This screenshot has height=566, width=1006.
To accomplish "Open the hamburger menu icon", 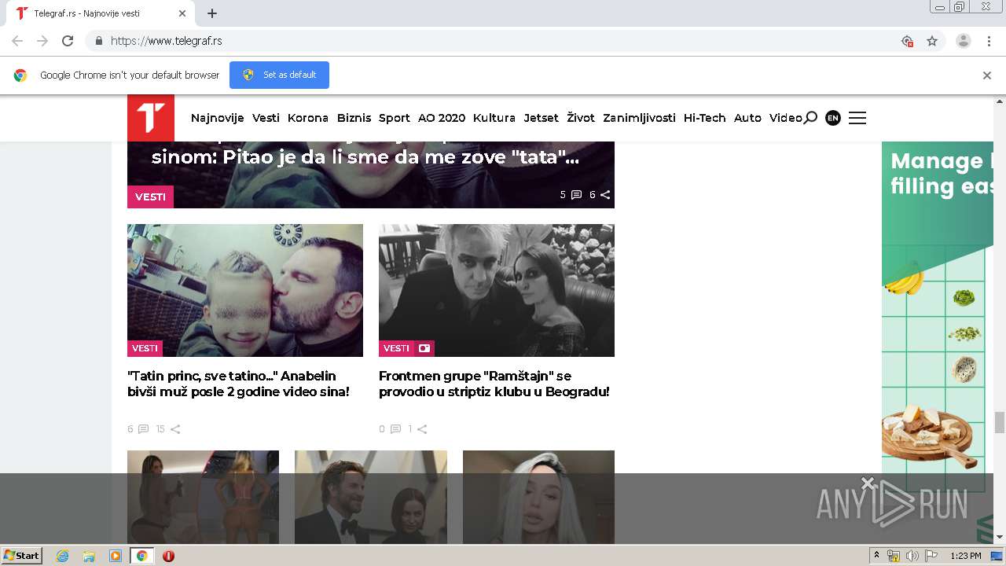I will click(857, 118).
